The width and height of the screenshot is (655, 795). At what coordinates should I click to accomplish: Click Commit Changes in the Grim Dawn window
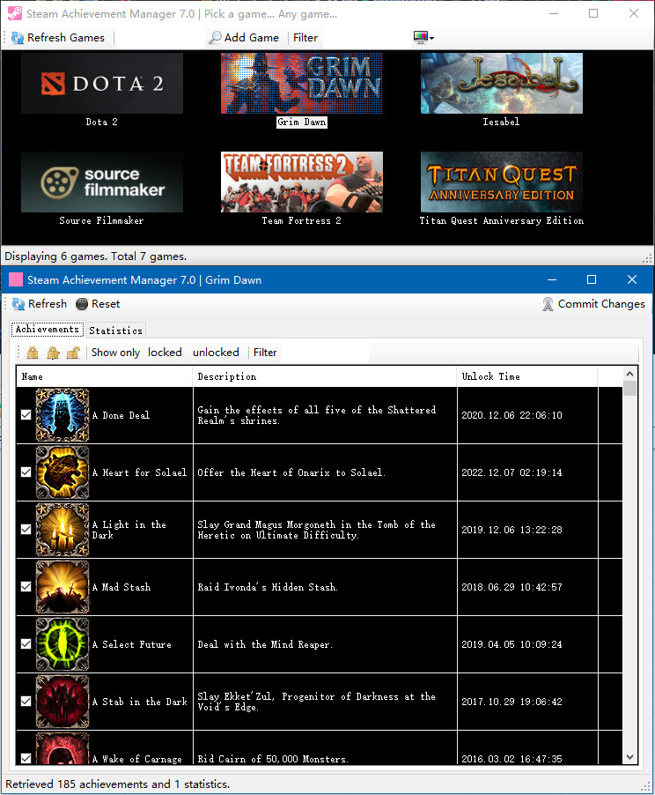coord(593,304)
